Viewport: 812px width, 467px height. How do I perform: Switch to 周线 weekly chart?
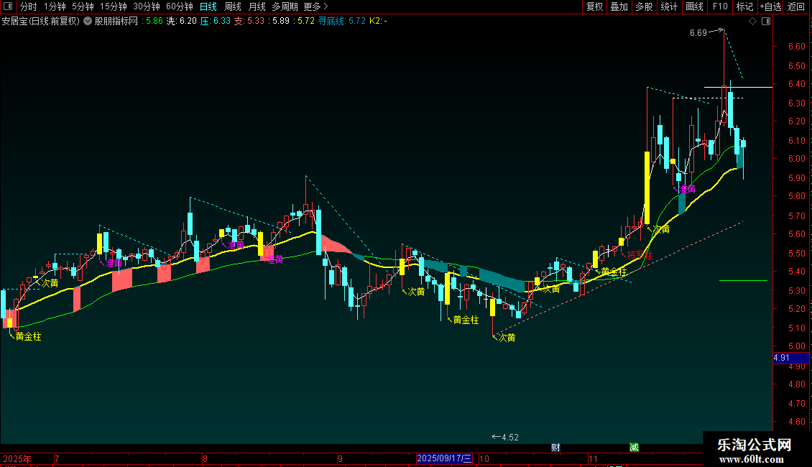(x=233, y=6)
